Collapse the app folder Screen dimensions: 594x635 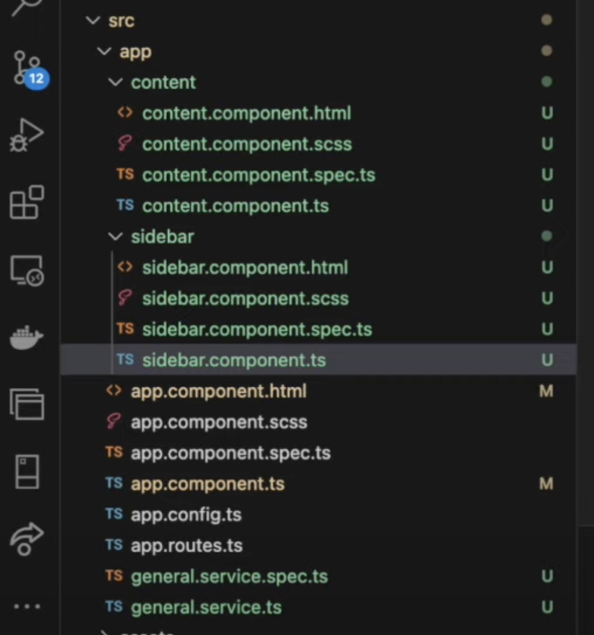point(104,52)
